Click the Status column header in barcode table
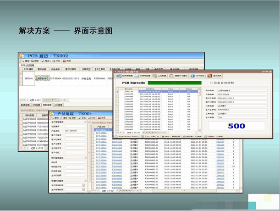 tap(189, 89)
